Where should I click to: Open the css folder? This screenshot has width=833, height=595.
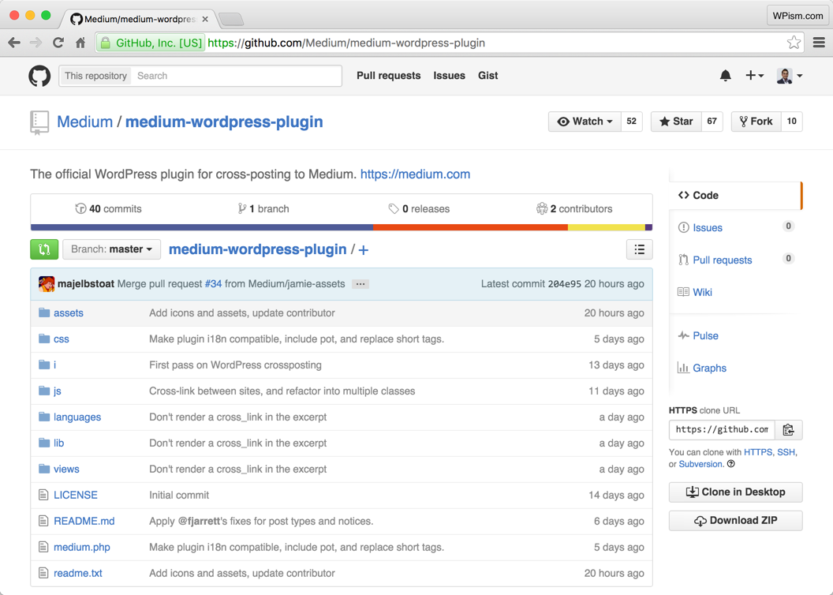(x=61, y=339)
